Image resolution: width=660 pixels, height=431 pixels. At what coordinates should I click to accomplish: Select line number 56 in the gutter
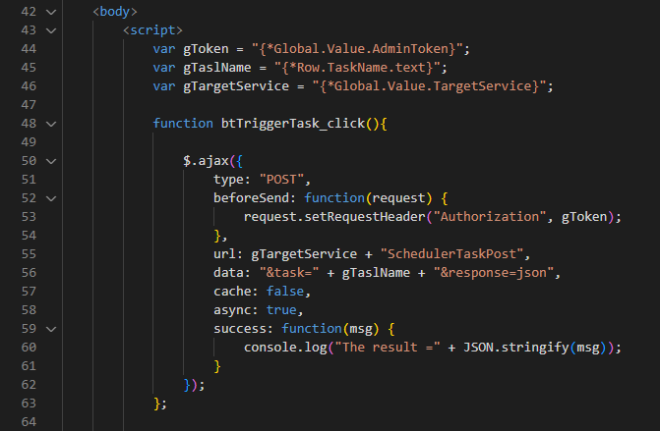point(29,273)
